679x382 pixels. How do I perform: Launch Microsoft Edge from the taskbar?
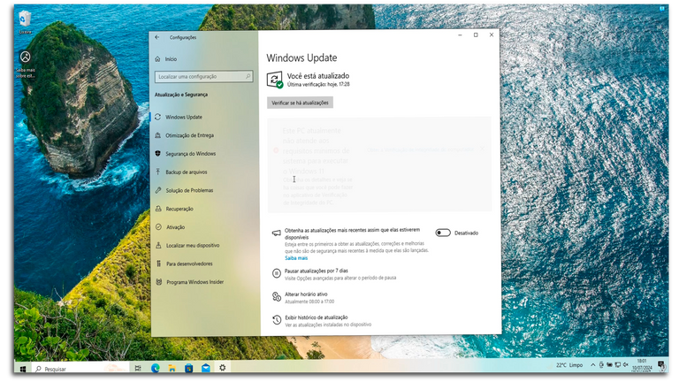(x=155, y=368)
